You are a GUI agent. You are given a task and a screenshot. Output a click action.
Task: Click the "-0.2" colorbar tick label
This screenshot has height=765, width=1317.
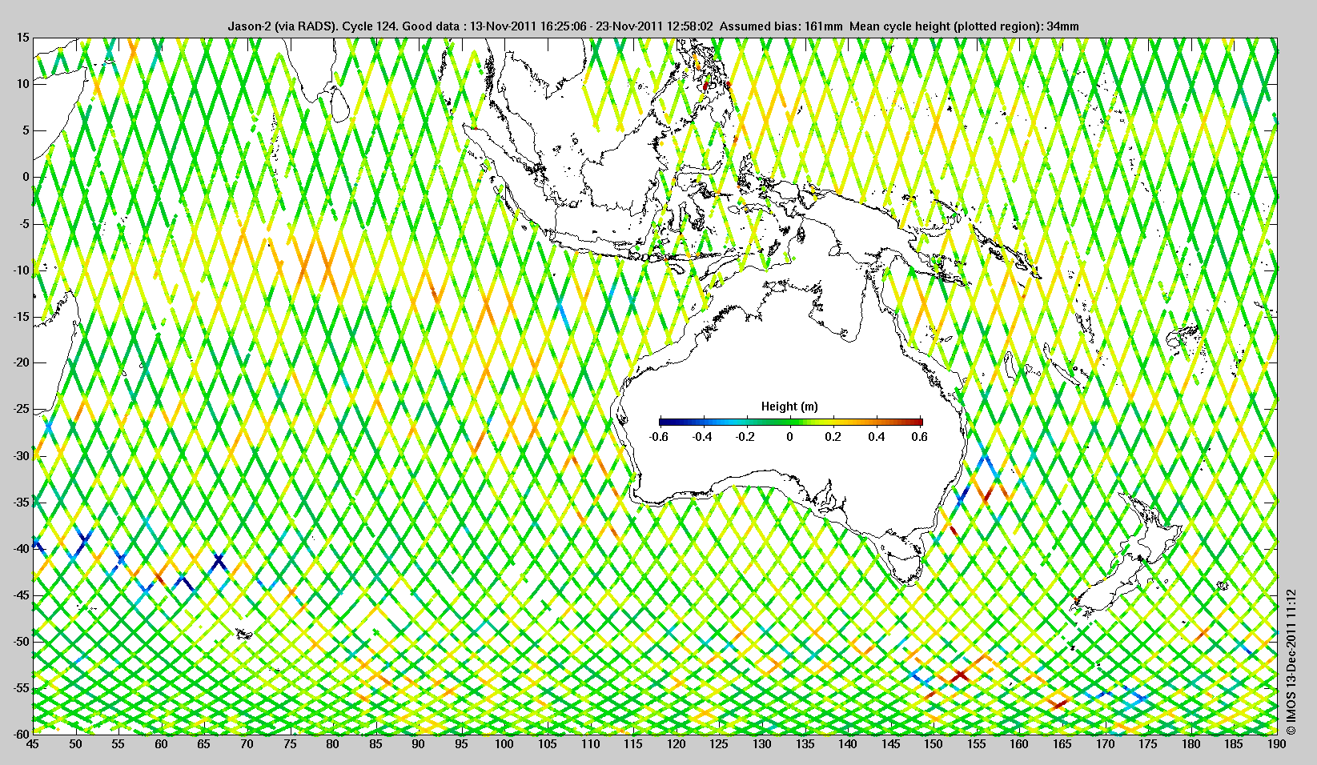(746, 437)
